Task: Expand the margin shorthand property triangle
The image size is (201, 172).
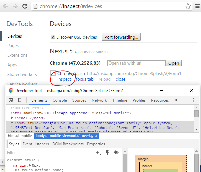Action: pyautogui.click(x=30, y=165)
